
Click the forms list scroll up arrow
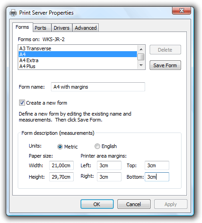click(x=141, y=49)
